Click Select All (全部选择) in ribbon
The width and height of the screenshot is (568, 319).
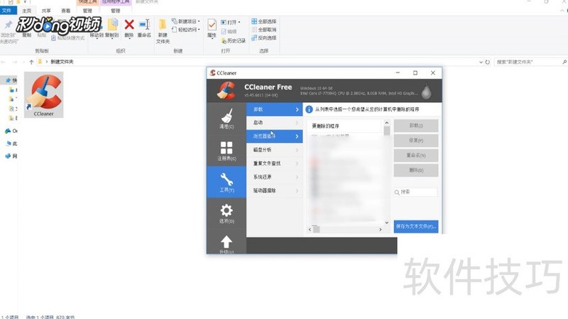(x=263, y=21)
